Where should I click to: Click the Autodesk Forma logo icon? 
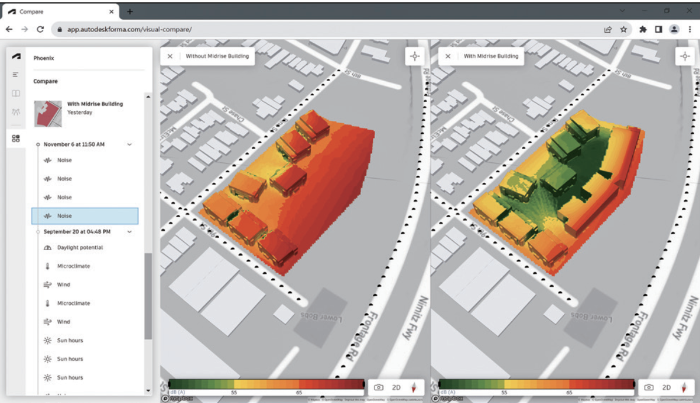click(x=16, y=56)
